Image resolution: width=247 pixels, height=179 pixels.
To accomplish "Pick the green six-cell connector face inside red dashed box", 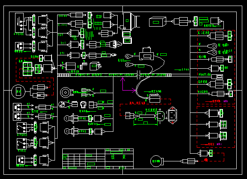I will (x=27, y=69).
